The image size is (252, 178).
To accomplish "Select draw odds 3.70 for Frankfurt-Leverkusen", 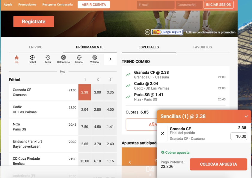I will 98,144.
